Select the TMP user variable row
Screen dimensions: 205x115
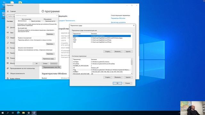102,42
